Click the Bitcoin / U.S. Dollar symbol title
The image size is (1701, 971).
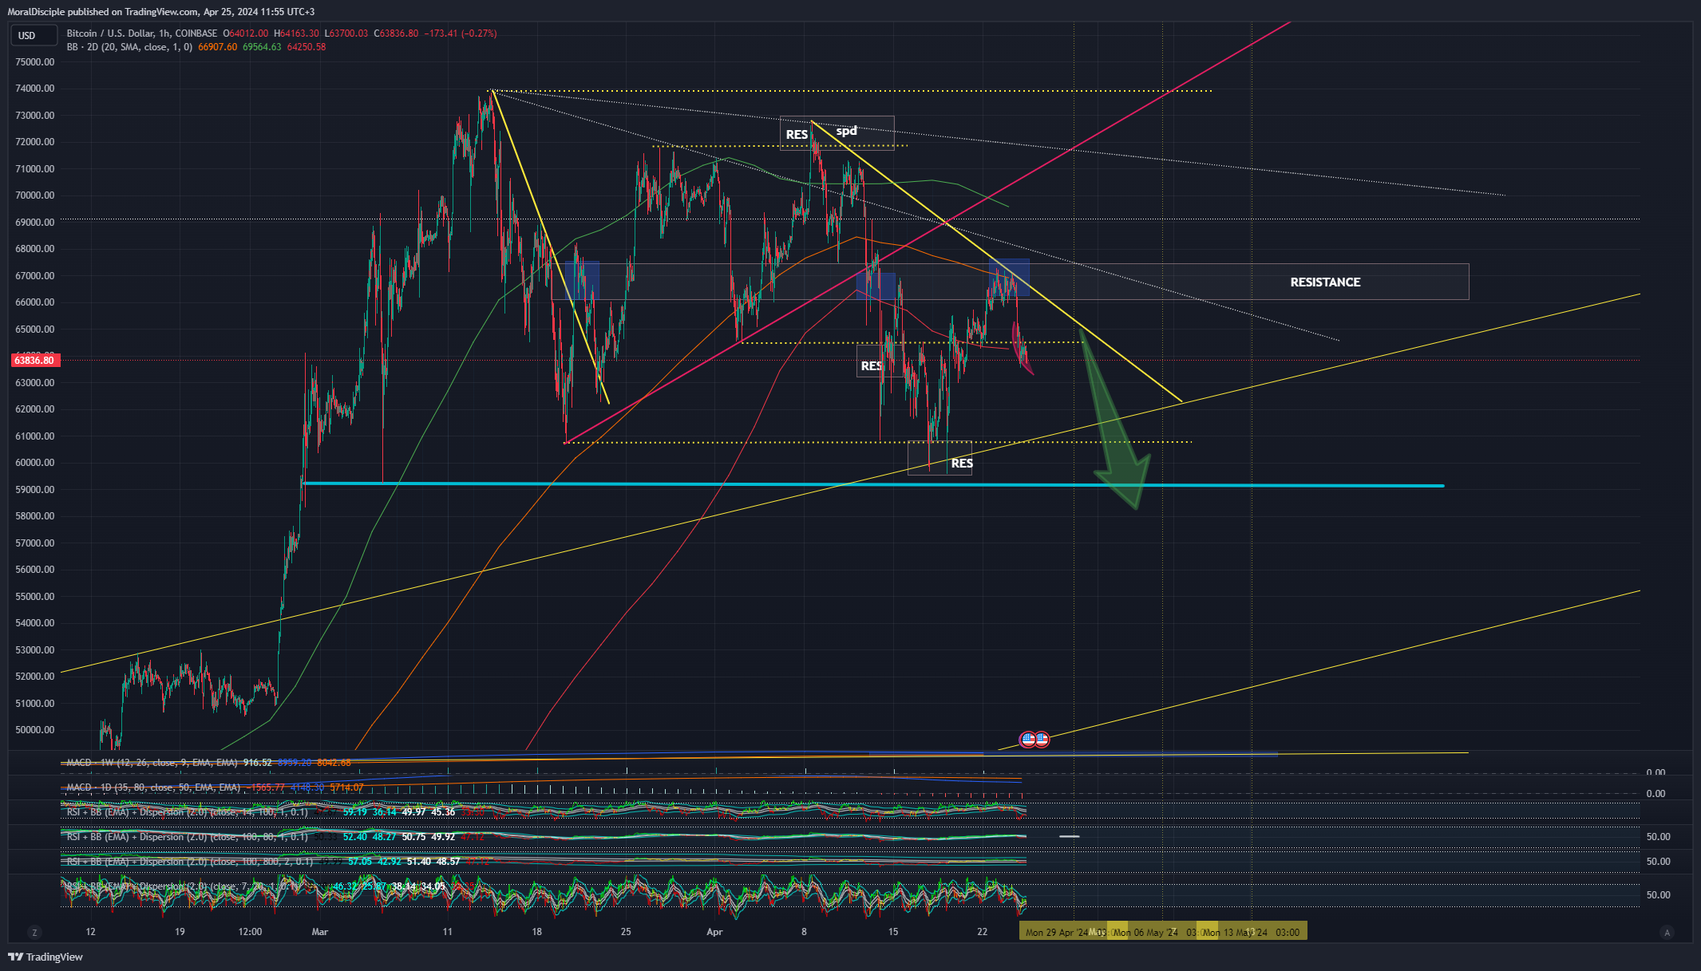point(142,34)
